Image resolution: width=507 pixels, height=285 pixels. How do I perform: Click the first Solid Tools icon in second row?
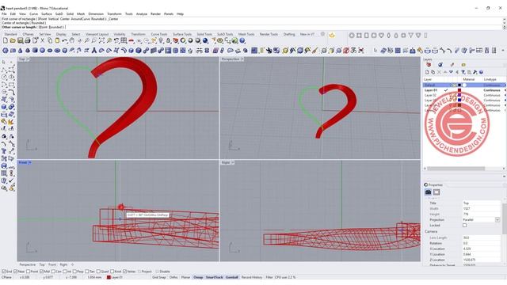click(x=6, y=51)
